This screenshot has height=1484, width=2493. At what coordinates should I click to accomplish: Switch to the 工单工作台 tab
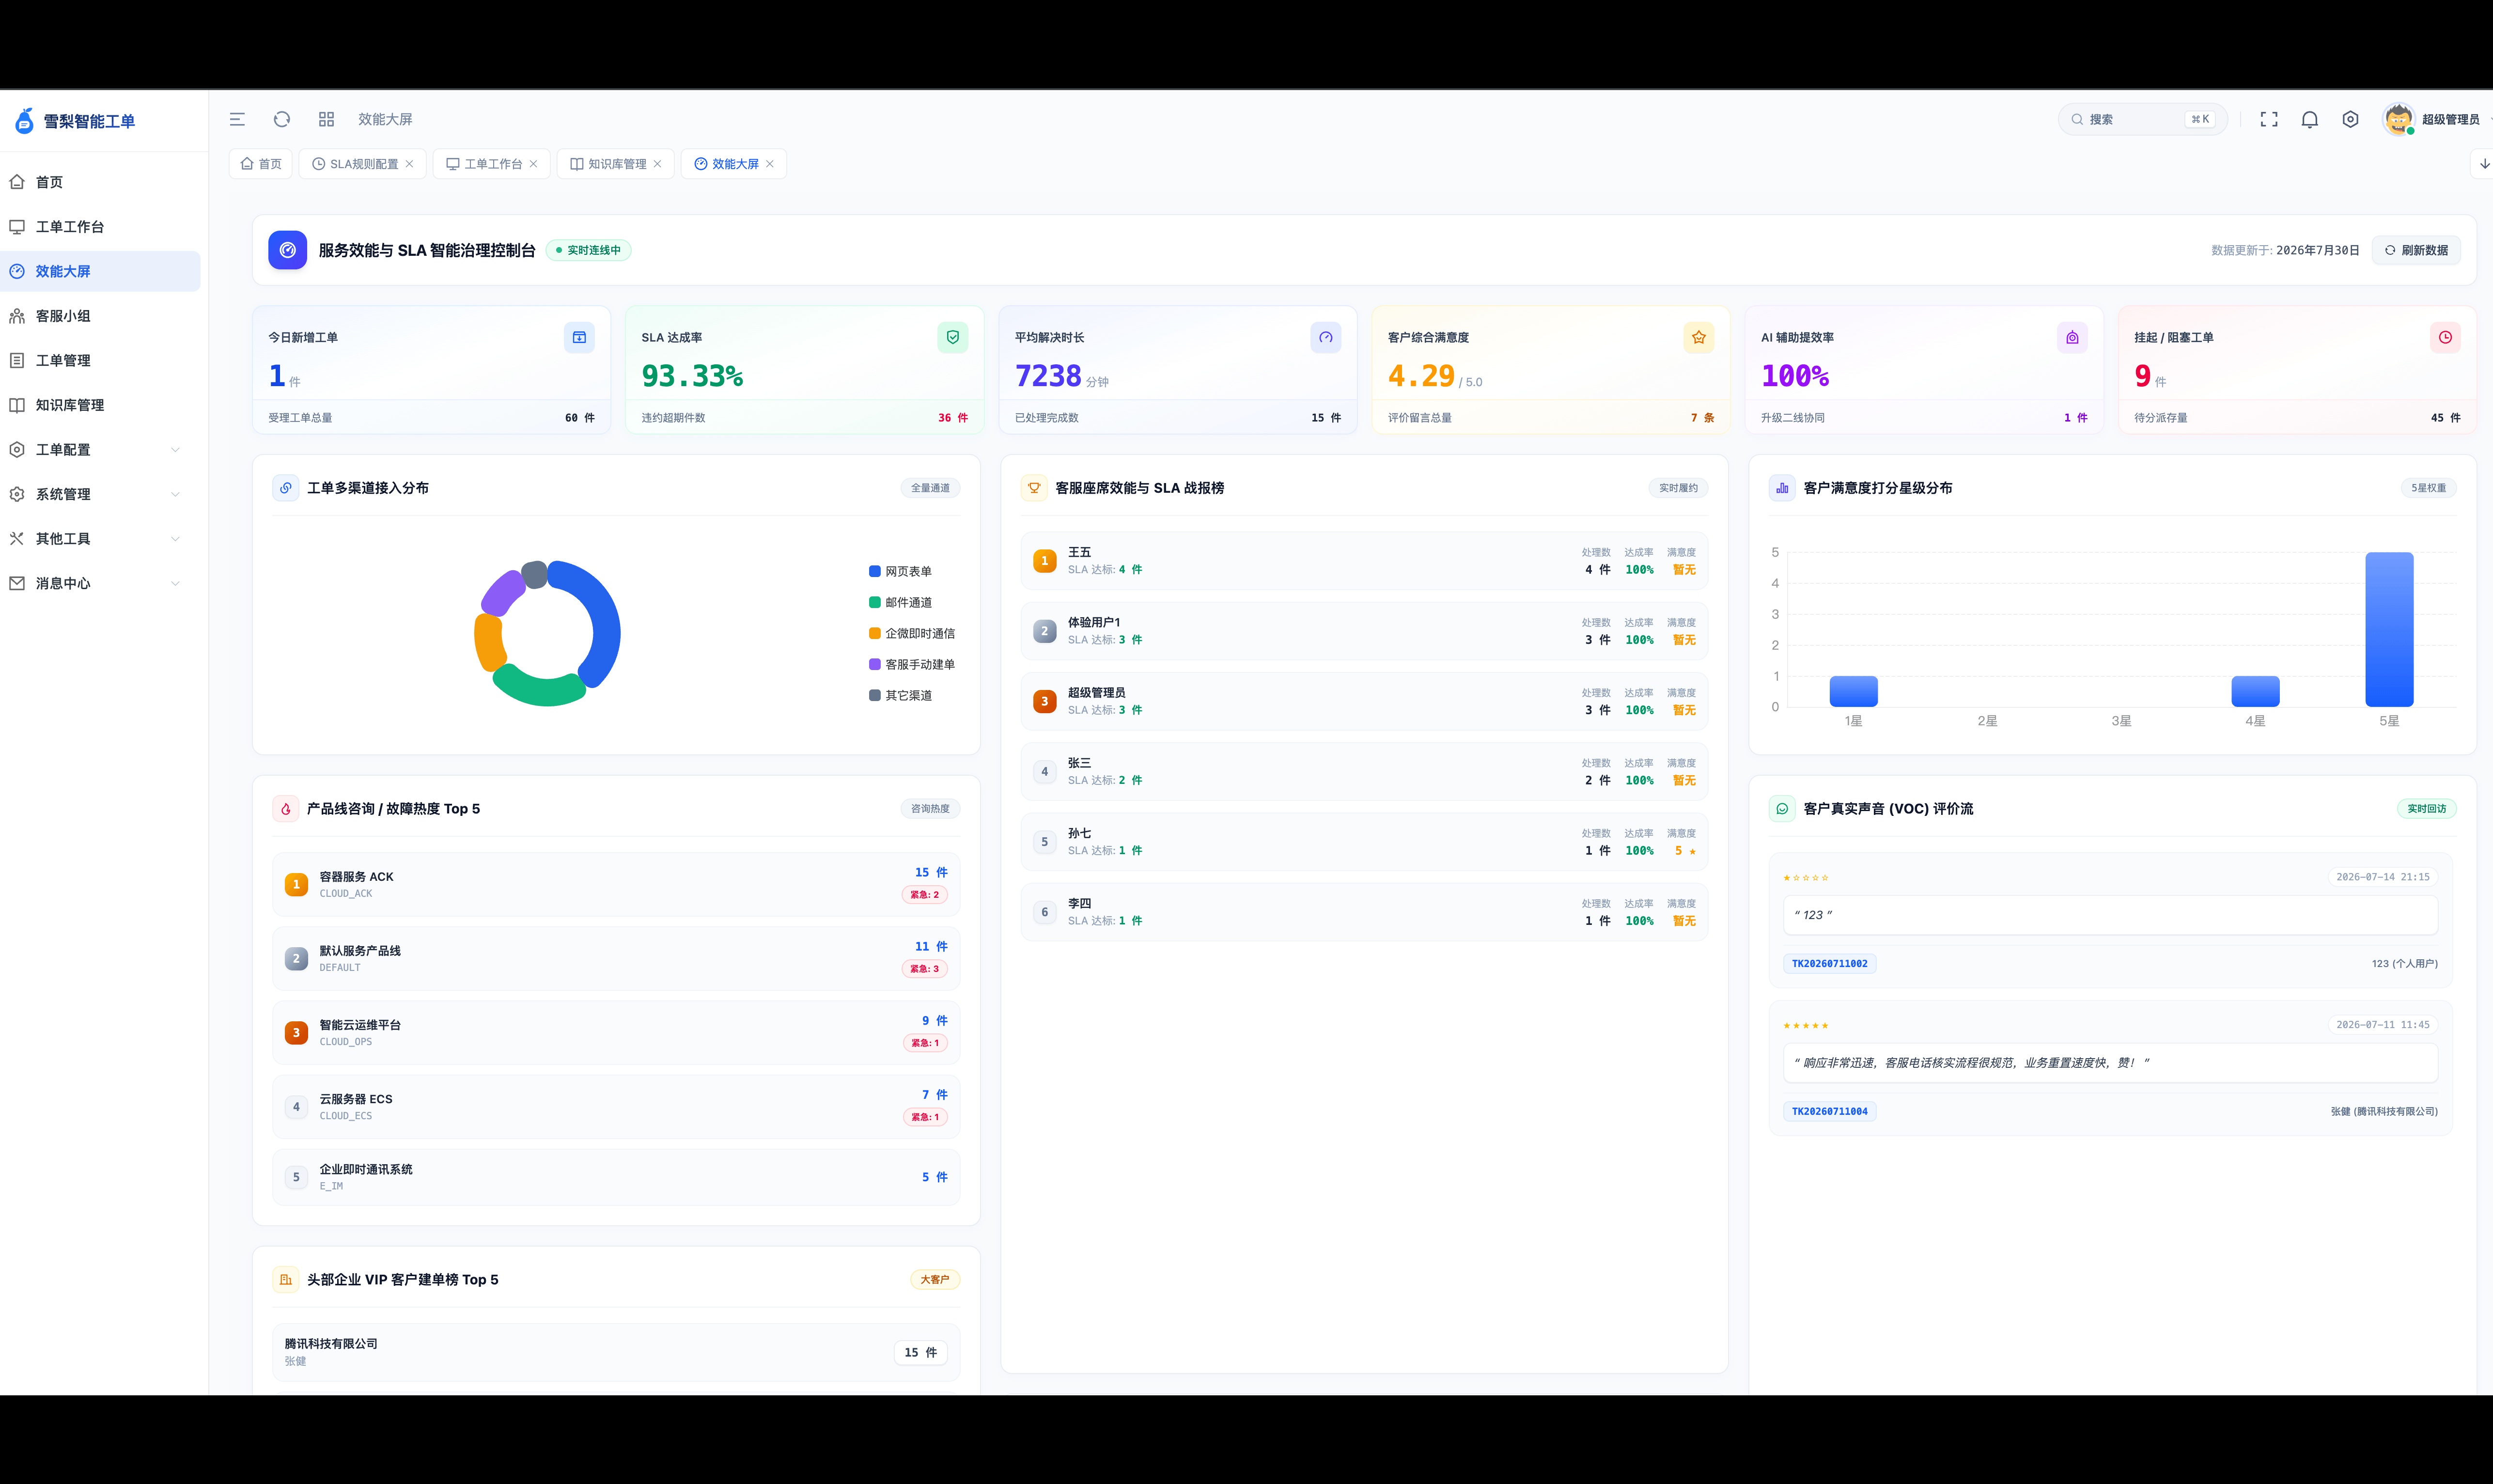point(493,164)
